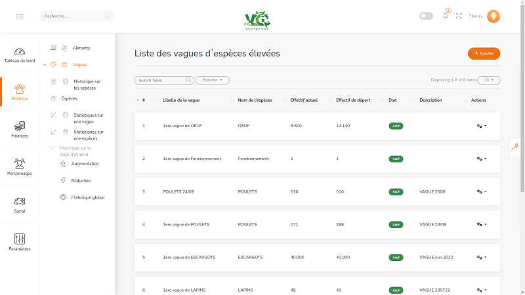Open the Paramètres sidebar section
525x295 pixels.
click(x=20, y=243)
